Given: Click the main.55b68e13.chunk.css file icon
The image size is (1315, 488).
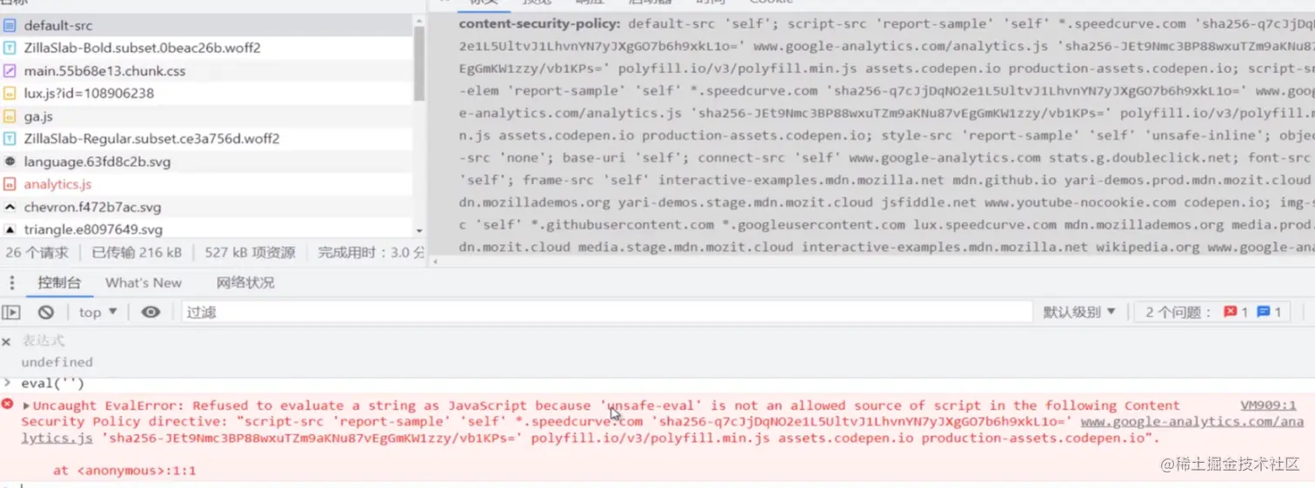Looking at the screenshot, I should [10, 71].
